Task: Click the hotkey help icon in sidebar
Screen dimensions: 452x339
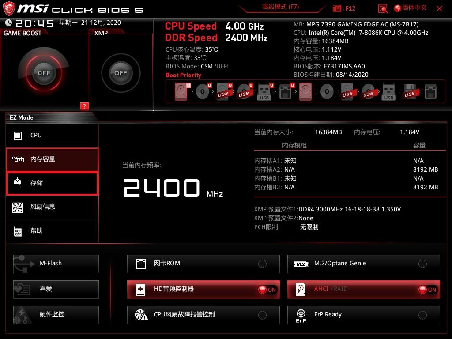Action: click(18, 231)
